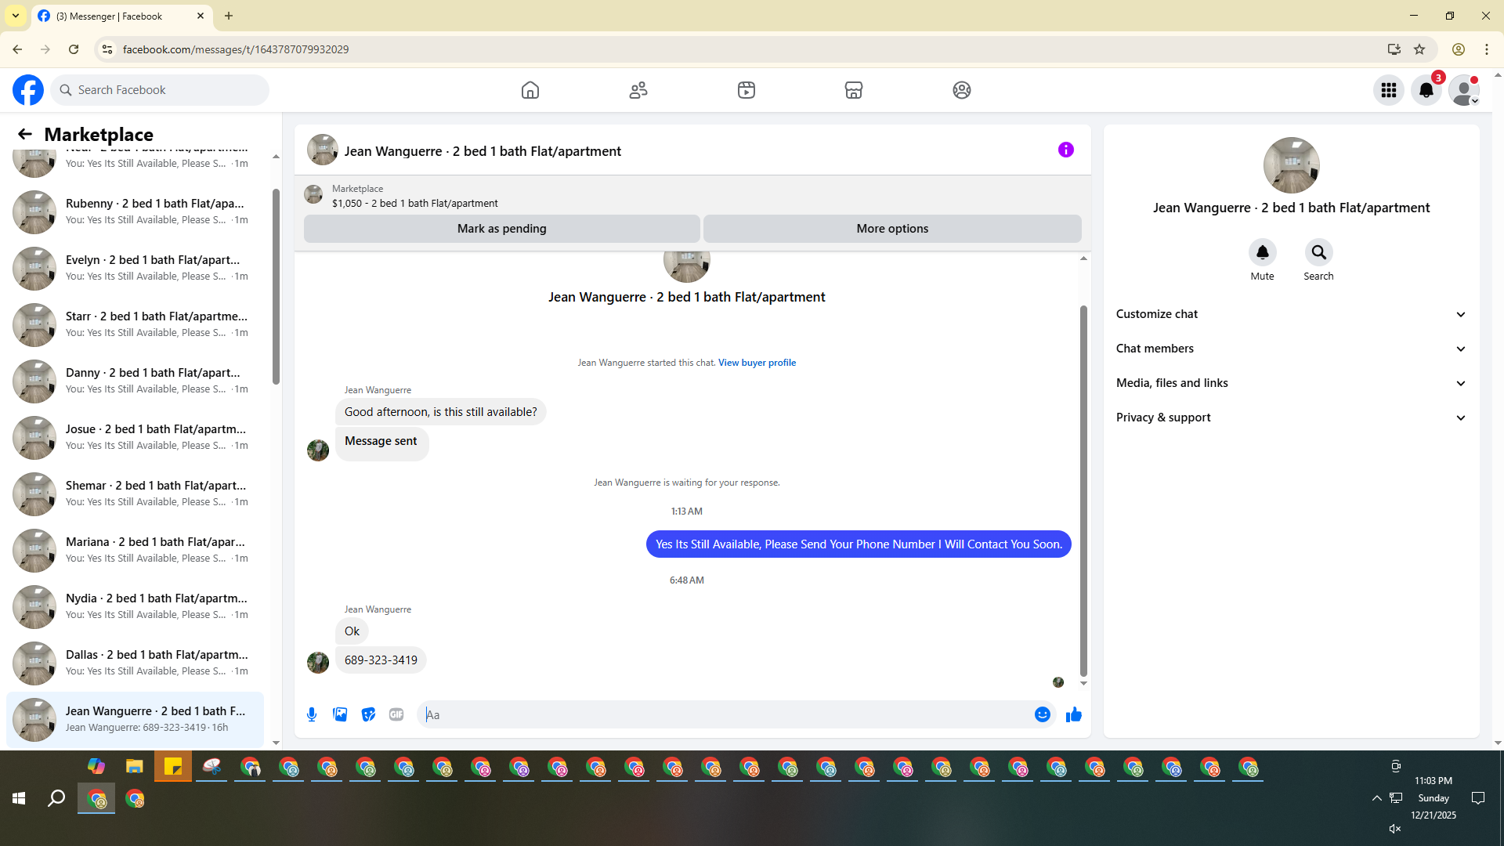
Task: Open a new Chrome tab
Action: click(229, 16)
